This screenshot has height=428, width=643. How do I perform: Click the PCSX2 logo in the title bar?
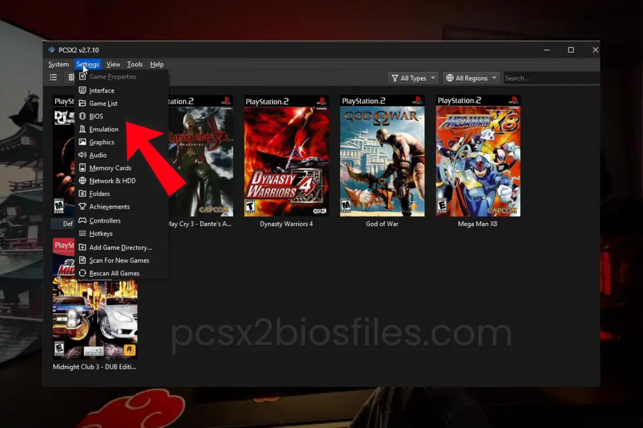[51, 50]
